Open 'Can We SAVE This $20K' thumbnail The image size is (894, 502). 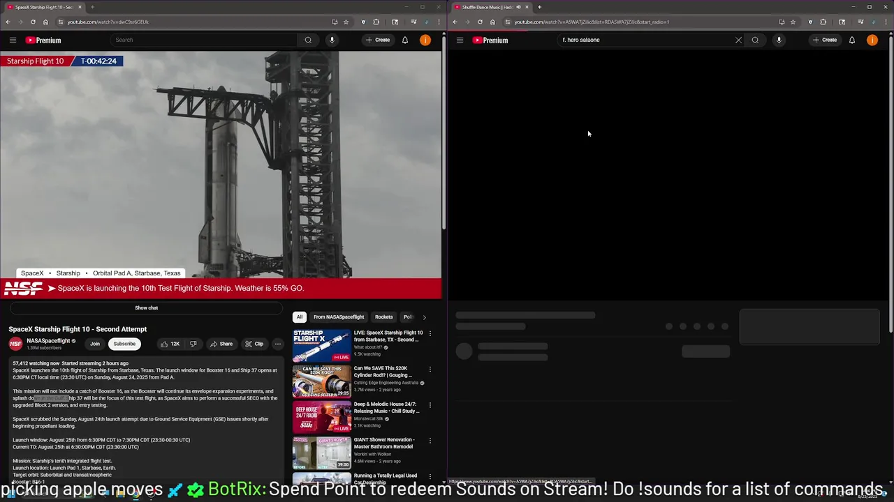(321, 381)
